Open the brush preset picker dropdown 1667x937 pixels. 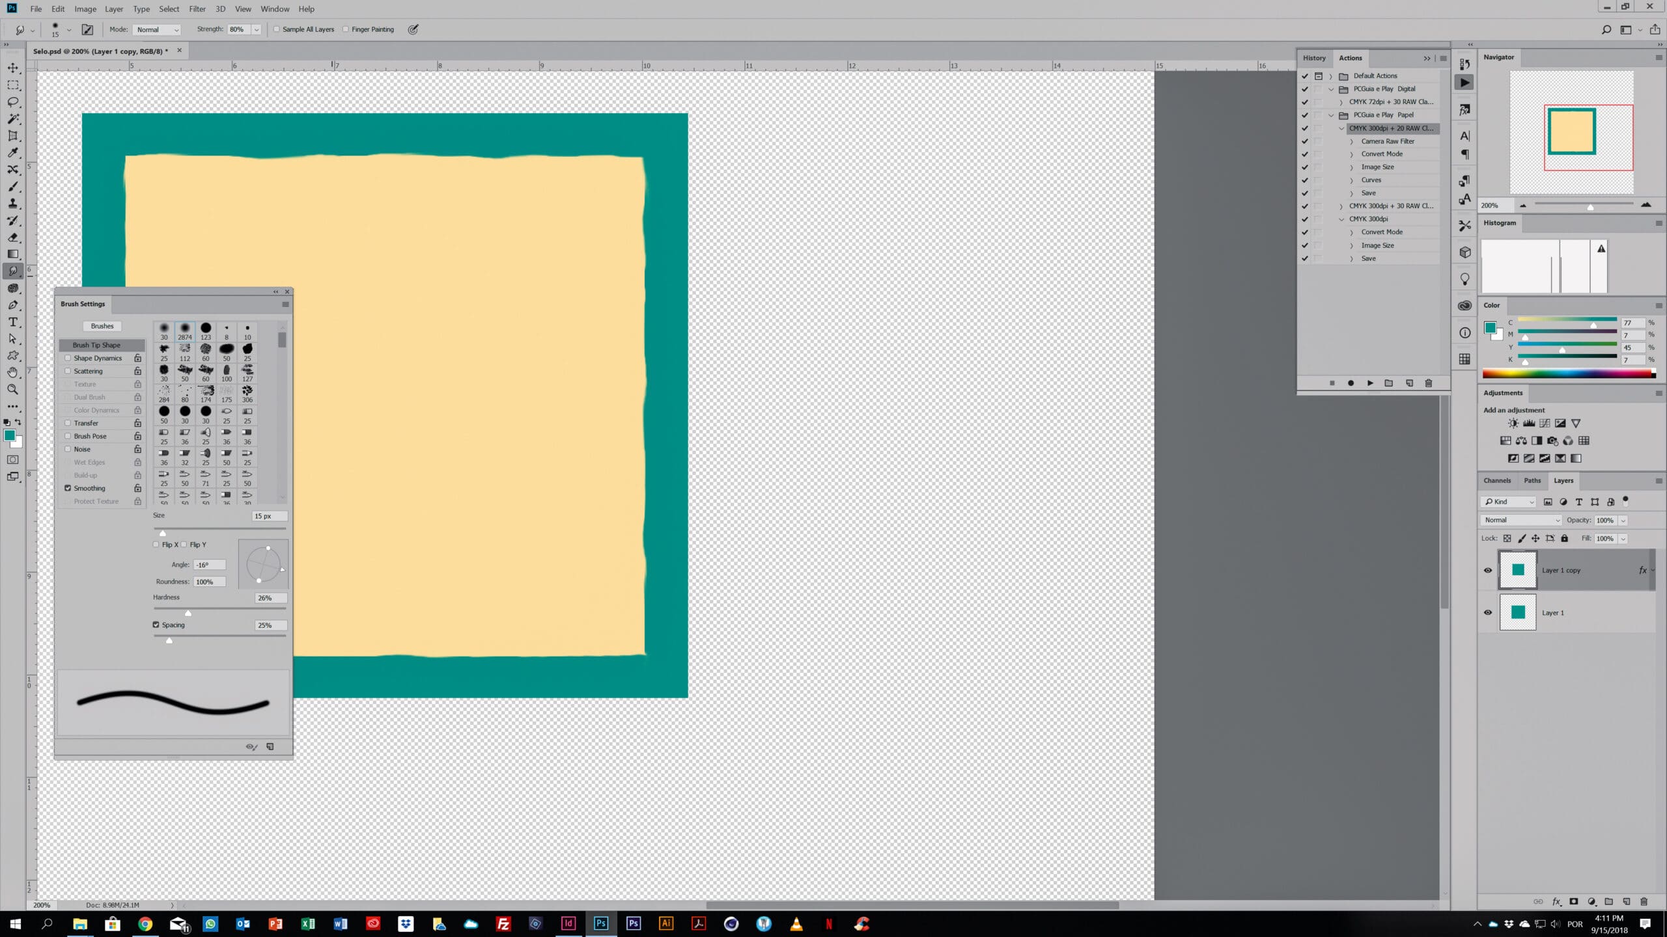[69, 30]
